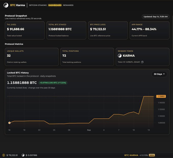Click the +0.07901195 BTC change badge
173x158 pixels.
point(53,83)
